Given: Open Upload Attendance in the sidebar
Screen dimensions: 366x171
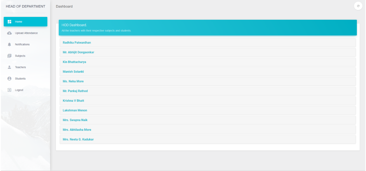Looking at the screenshot, I should (x=25, y=33).
